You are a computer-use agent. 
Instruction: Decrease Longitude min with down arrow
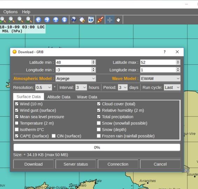93,71
